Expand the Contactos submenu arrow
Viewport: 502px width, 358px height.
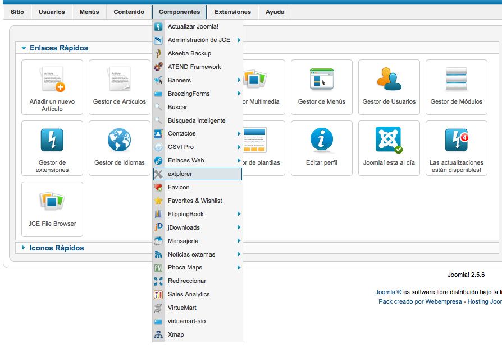239,133
